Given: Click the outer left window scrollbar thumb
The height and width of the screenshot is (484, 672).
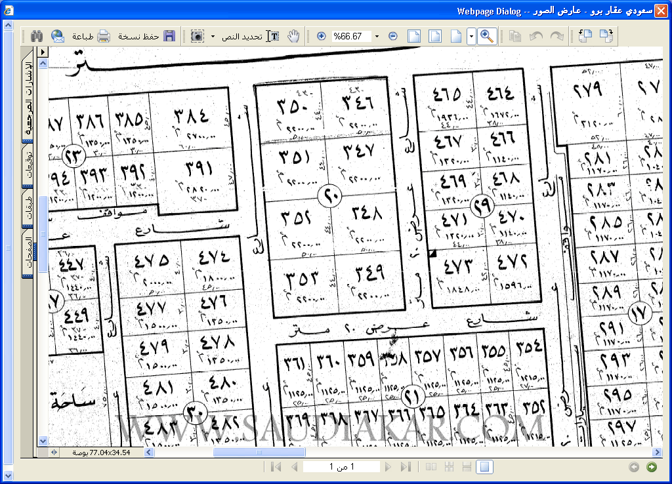Looking at the screenshot, I should (8, 247).
